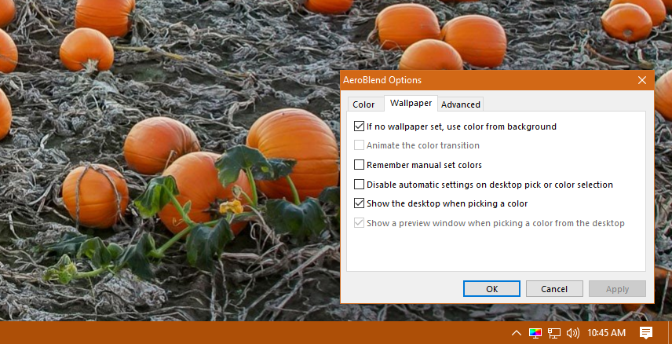Open the AeroBlend tray icon

click(x=535, y=333)
